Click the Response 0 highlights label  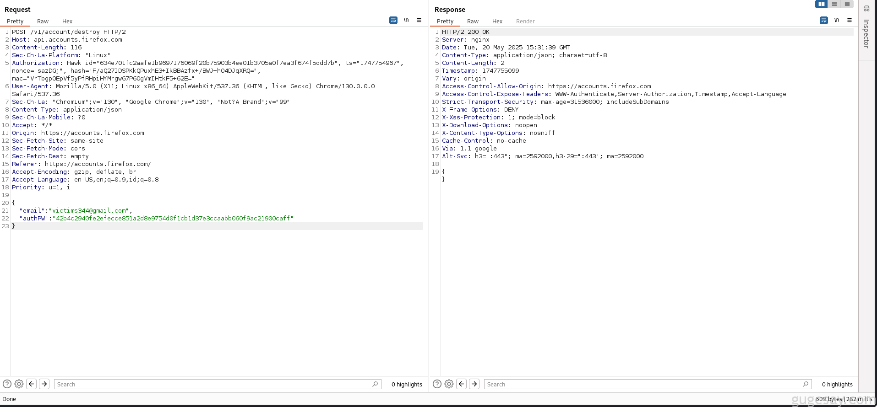(837, 384)
